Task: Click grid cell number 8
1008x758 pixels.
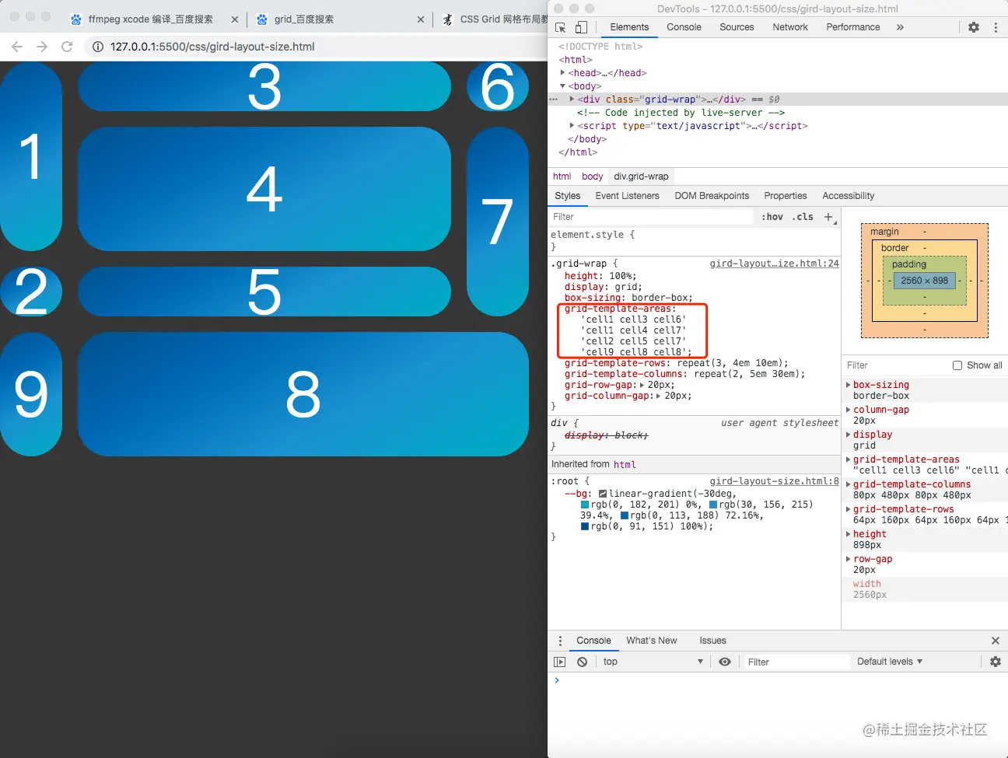Action: click(303, 394)
